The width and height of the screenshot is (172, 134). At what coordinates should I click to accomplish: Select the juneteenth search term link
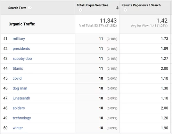tap(21, 98)
